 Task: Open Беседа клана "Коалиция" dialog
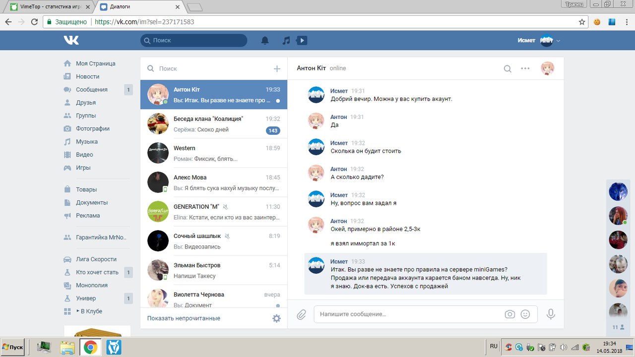[214, 124]
